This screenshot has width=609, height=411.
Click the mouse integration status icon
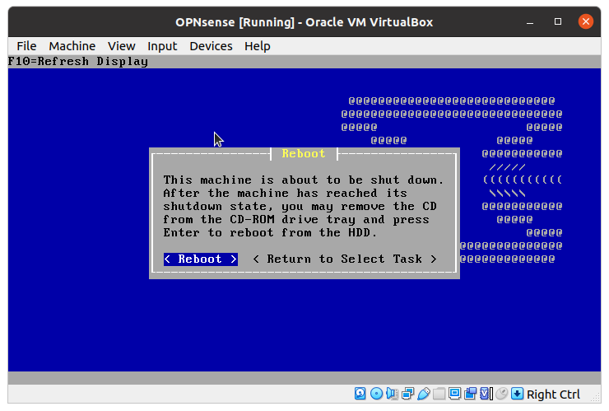pos(501,394)
